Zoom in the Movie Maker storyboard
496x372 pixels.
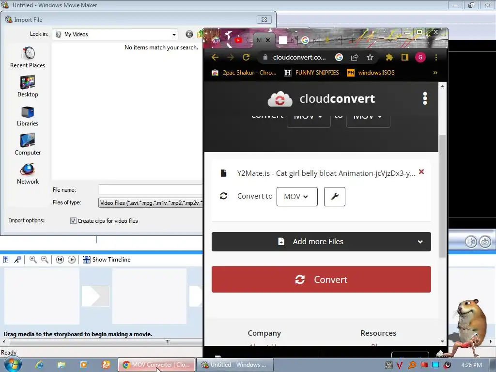(x=33, y=260)
